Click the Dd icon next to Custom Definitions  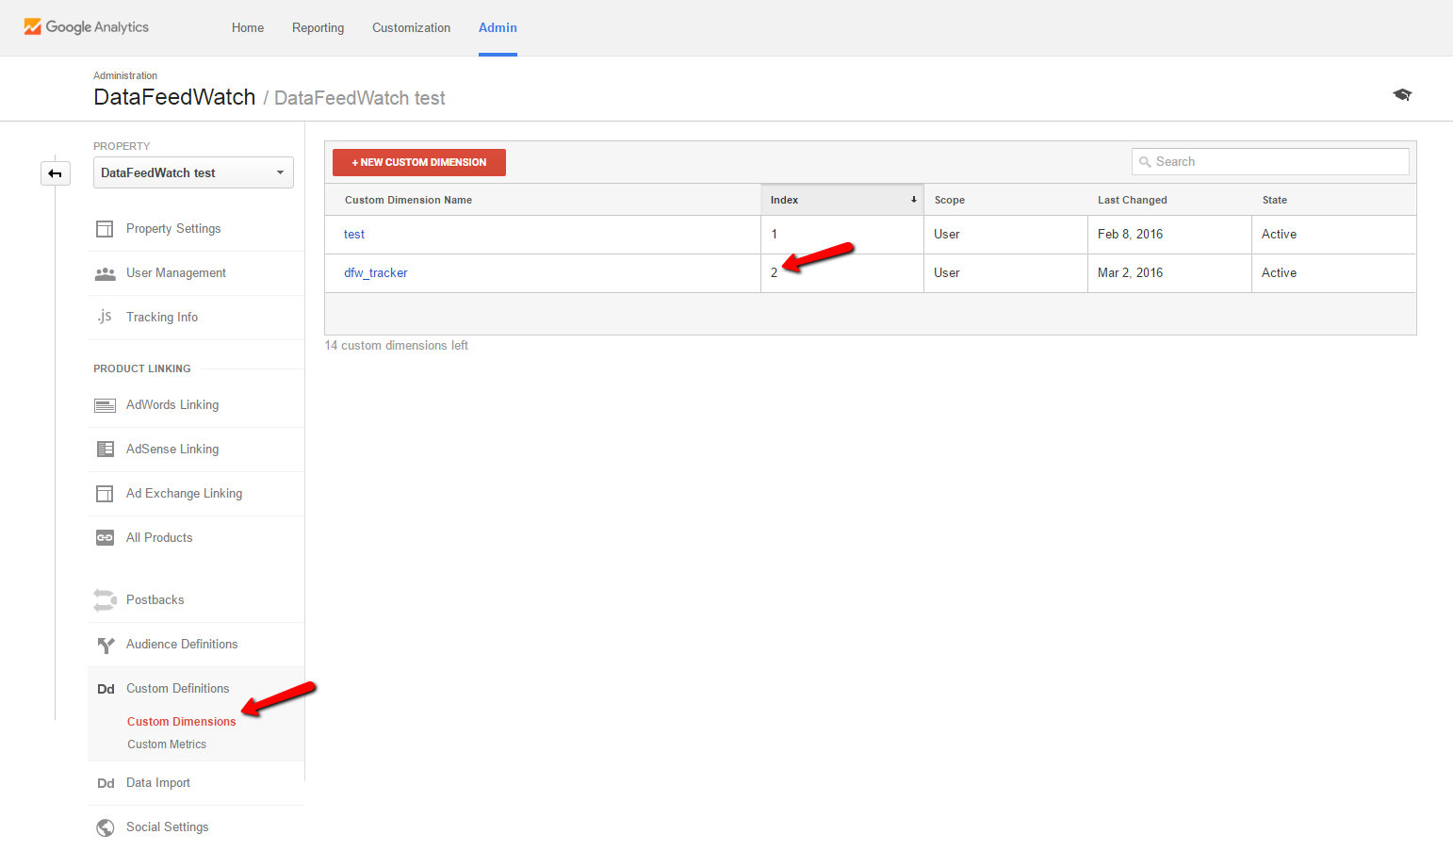pos(106,689)
